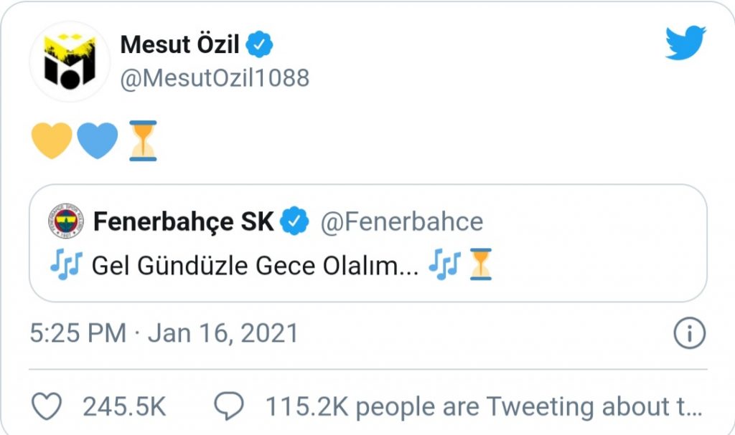This screenshot has width=735, height=435.
Task: Click the yellow heart emoji
Action: pyautogui.click(x=52, y=140)
